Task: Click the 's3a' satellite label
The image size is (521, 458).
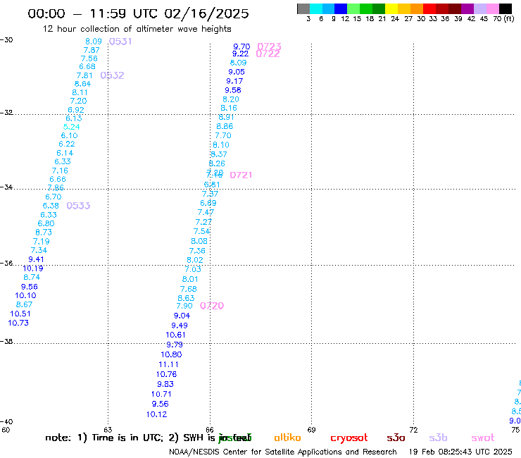Action: coord(396,438)
